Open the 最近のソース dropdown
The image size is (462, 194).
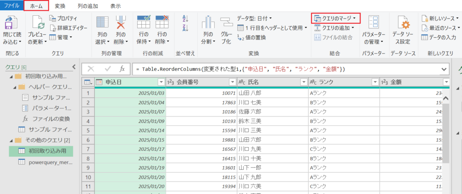coord(440,28)
